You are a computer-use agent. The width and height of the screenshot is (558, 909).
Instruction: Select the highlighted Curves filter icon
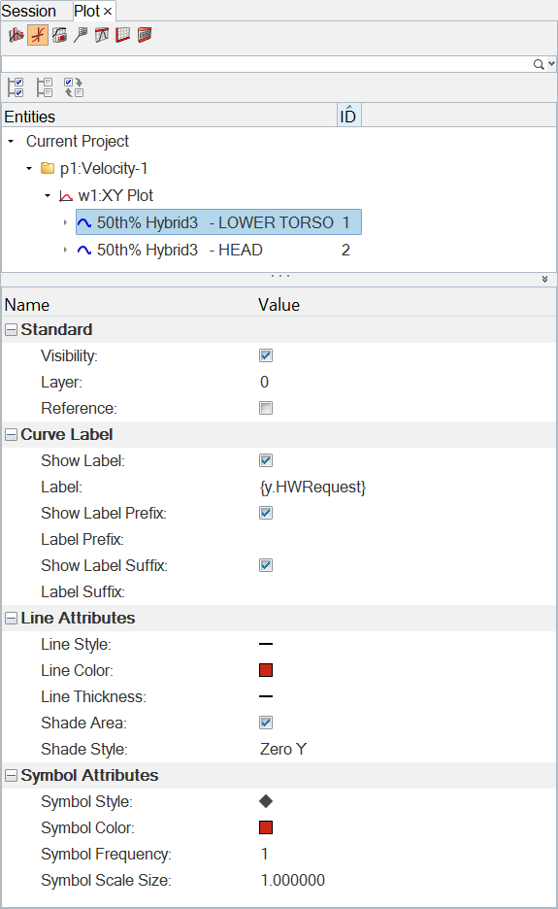38,35
